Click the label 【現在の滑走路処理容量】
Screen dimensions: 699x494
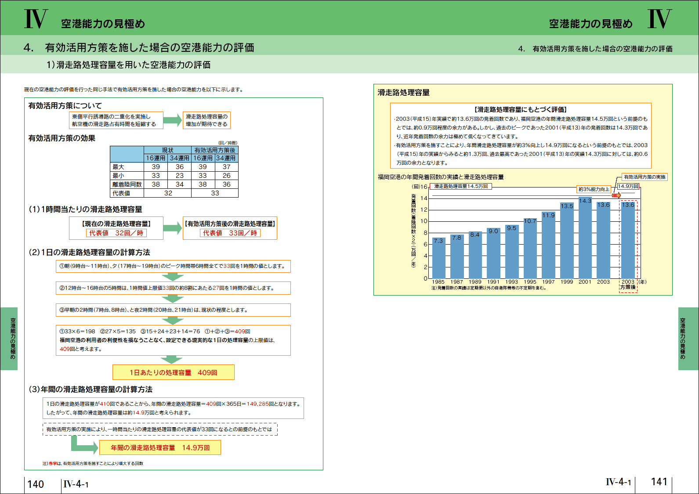click(x=116, y=224)
